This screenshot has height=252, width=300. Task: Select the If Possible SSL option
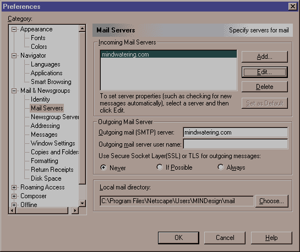tap(160, 167)
